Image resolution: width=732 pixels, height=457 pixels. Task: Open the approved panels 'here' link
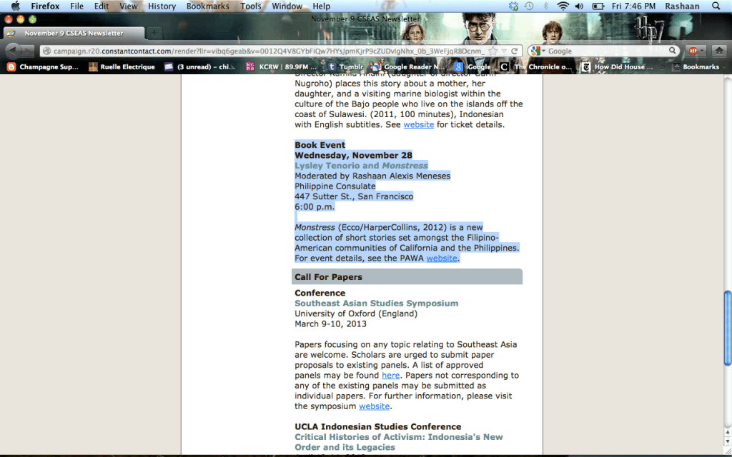[x=390, y=376]
